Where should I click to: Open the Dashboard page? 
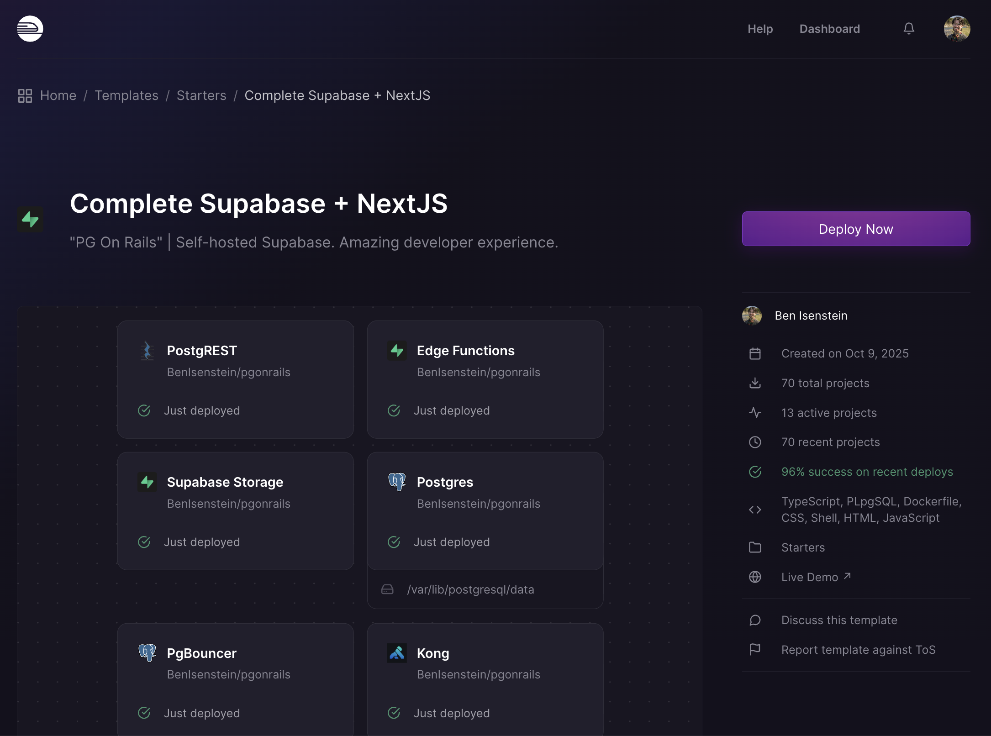tap(829, 28)
